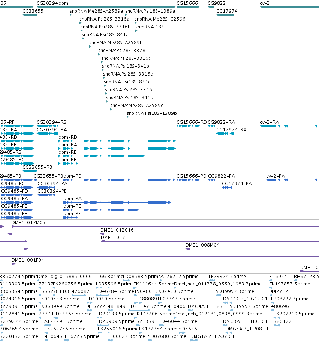Click EST LD35596.5prime label
This screenshot has width=319, height=342.
[x=115, y=284]
